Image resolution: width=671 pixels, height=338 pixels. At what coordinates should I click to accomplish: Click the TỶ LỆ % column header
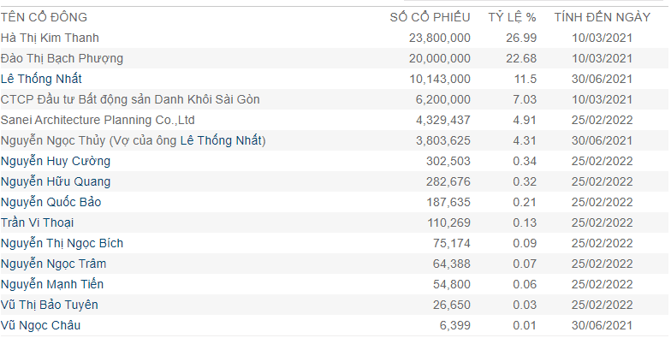(x=512, y=17)
